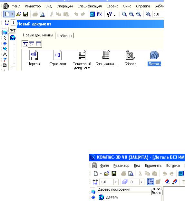Open the Вставка menu
This screenshot has width=185, height=201.
point(173,166)
